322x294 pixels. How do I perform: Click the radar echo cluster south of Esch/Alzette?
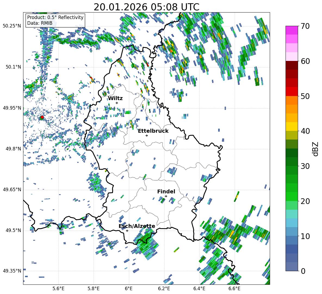click(145, 243)
